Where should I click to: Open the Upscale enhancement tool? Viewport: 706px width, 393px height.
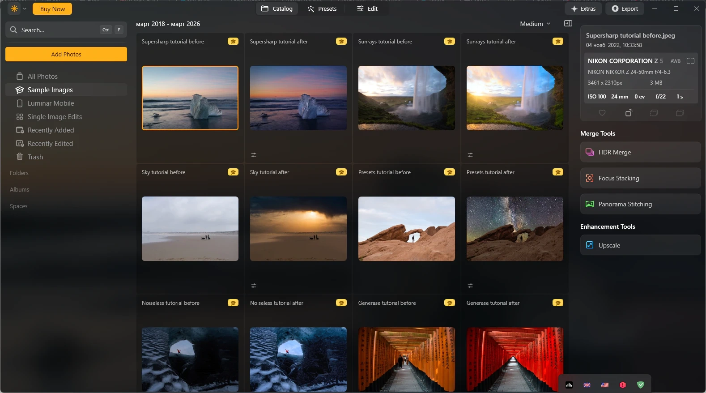pyautogui.click(x=641, y=245)
